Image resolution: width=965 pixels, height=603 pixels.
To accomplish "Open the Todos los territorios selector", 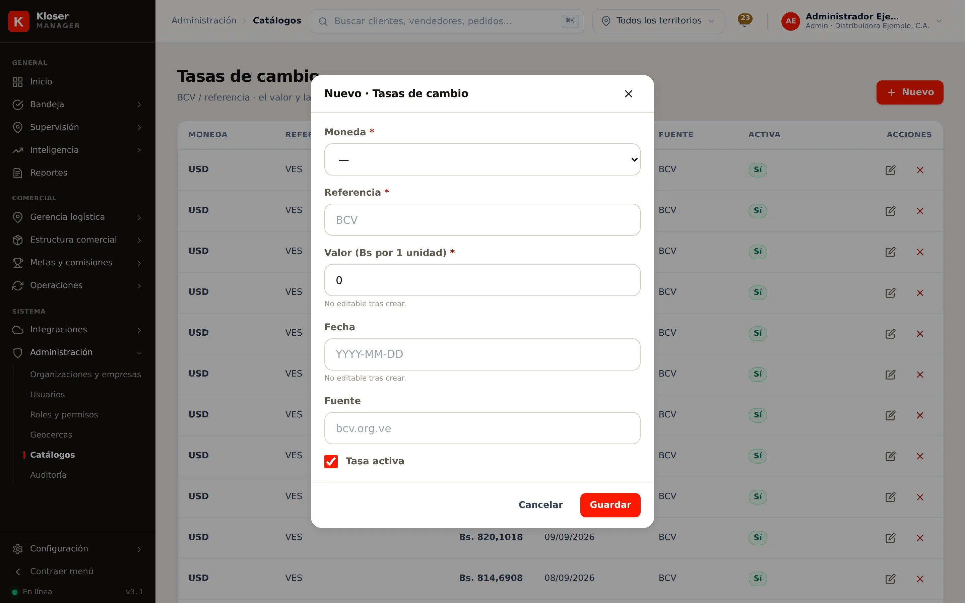I will pyautogui.click(x=658, y=21).
